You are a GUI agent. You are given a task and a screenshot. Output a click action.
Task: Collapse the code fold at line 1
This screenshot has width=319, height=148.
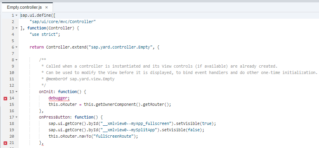pos(16,15)
